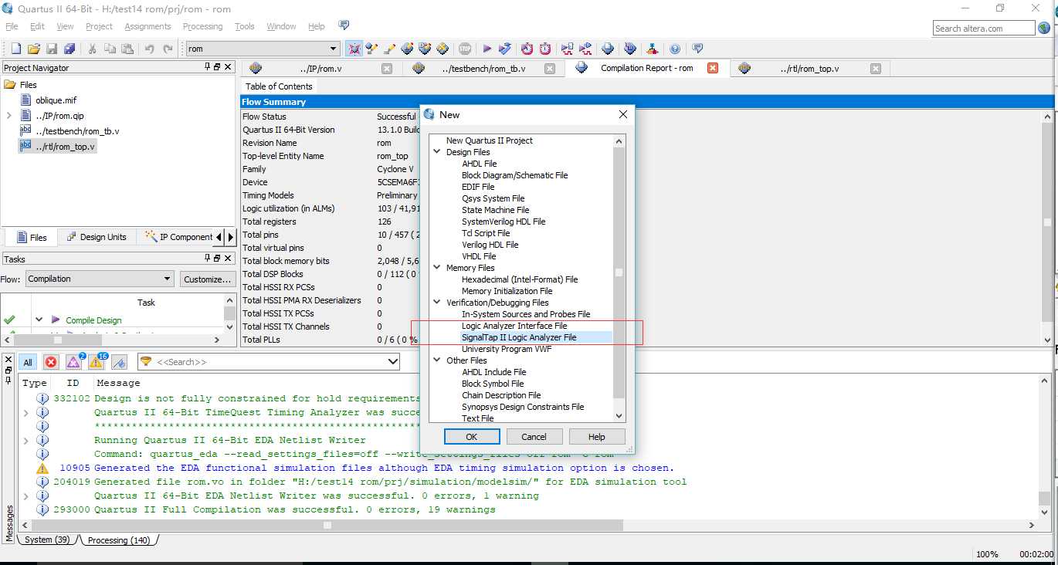Click the Stop Processing sign icon
Viewport: 1058px width, 565px height.
pos(465,49)
